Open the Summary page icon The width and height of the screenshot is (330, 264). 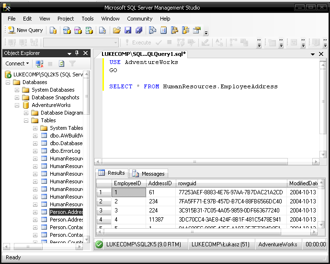coord(163,30)
